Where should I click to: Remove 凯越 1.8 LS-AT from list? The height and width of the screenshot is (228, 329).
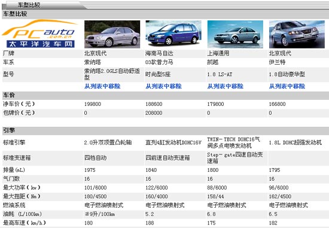click(x=226, y=86)
